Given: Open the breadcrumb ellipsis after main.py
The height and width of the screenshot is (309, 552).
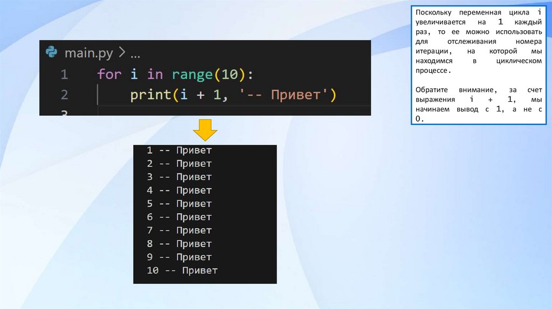Looking at the screenshot, I should pyautogui.click(x=135, y=55).
